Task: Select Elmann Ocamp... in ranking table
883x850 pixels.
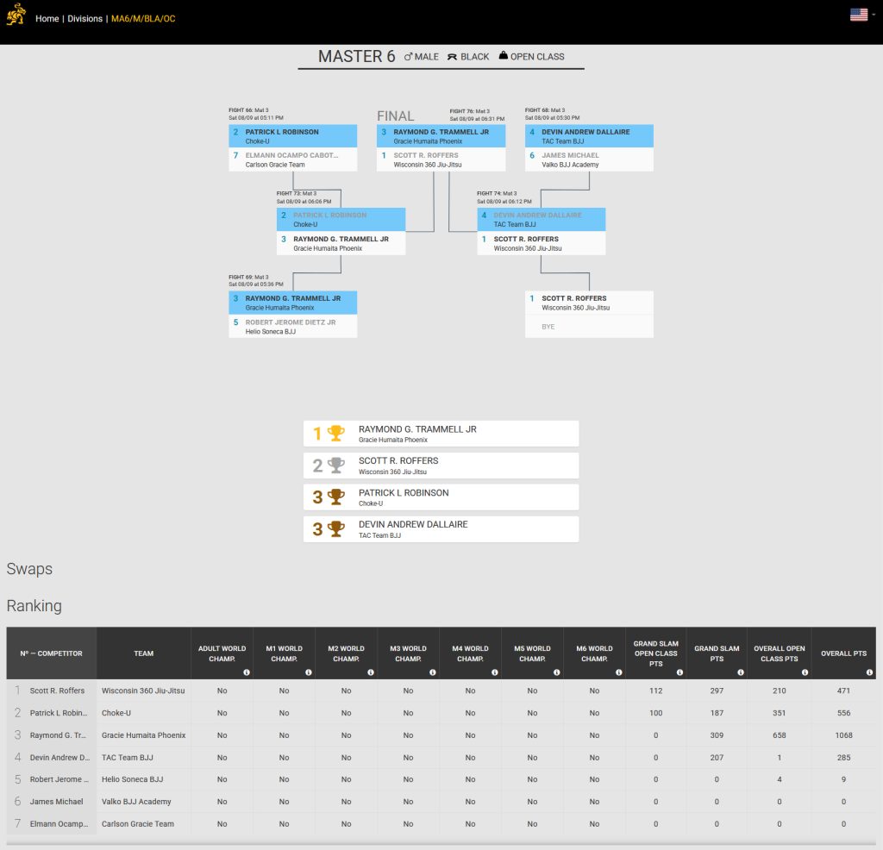Action: [x=59, y=823]
